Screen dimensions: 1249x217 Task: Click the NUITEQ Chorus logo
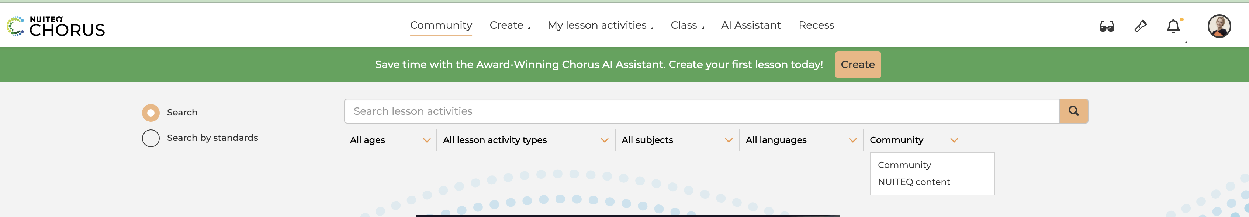pos(56,26)
